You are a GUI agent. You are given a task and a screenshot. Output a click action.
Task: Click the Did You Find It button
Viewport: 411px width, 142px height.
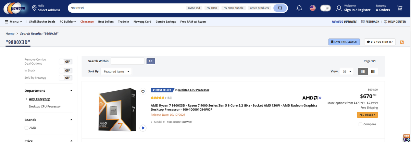(380, 42)
